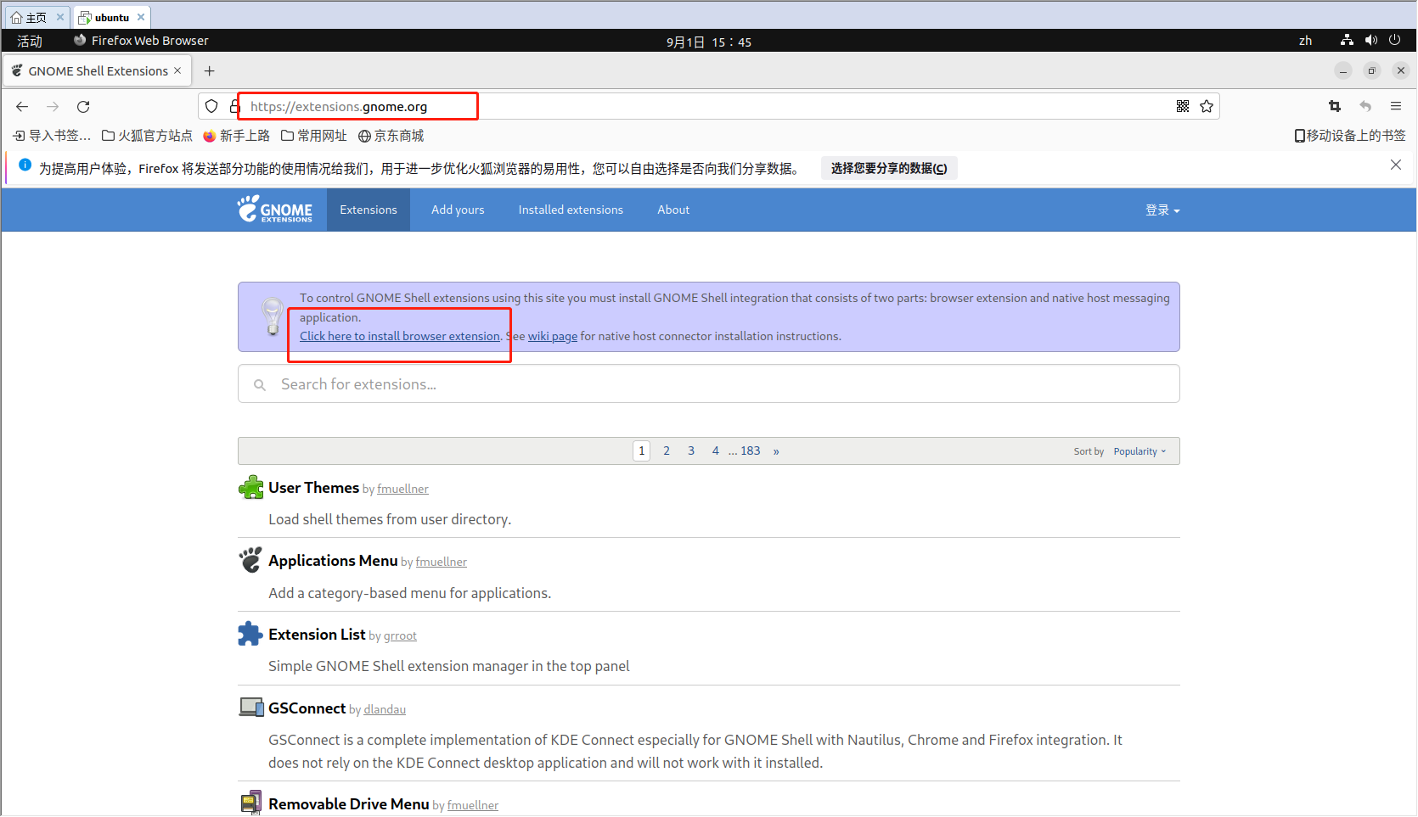
Task: Click the Applications Menu foot icon
Action: [x=250, y=560]
